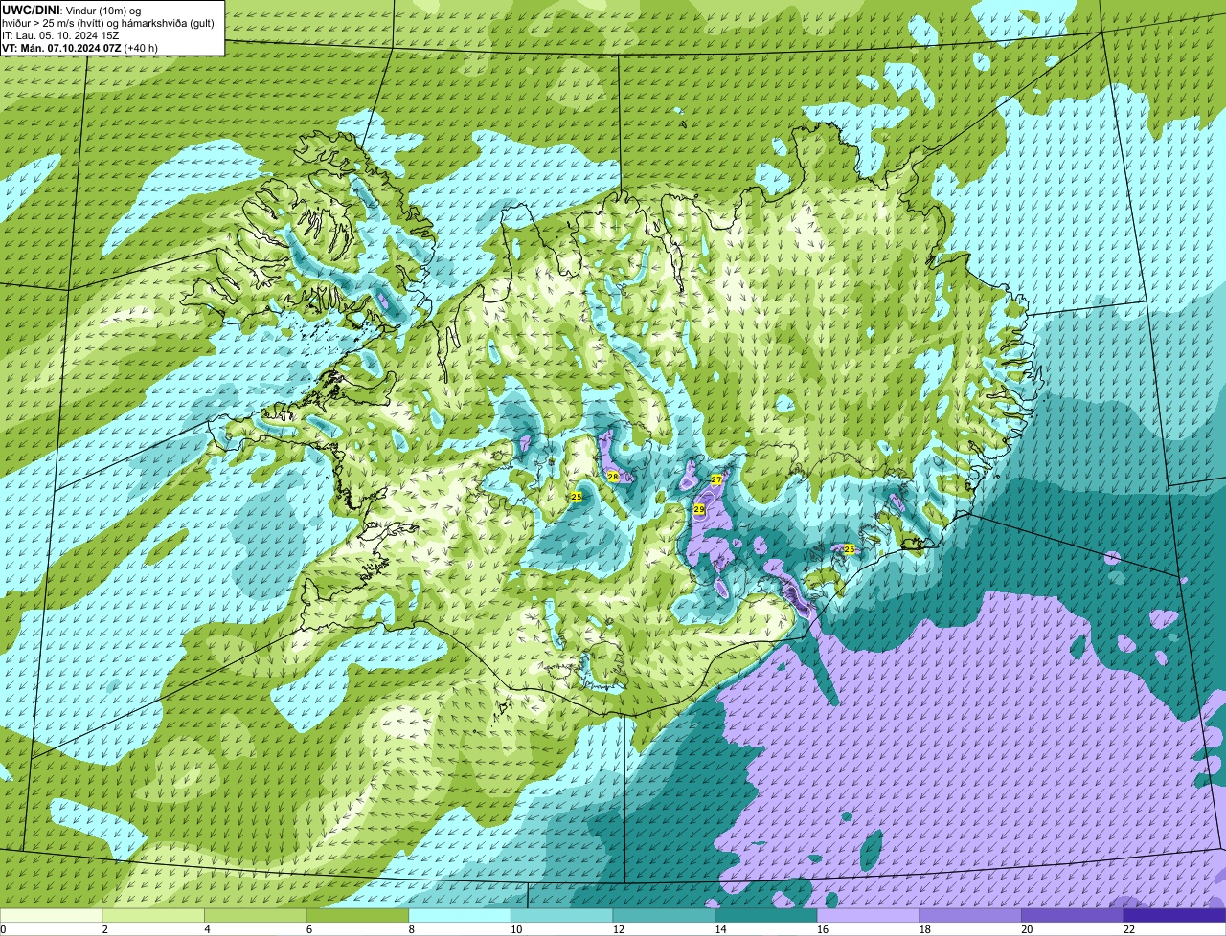Click scale number 10 on the colour bar

516,929
